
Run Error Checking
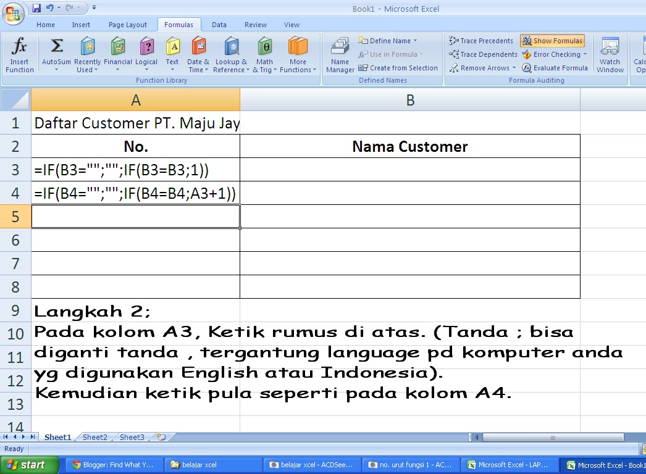(x=554, y=54)
